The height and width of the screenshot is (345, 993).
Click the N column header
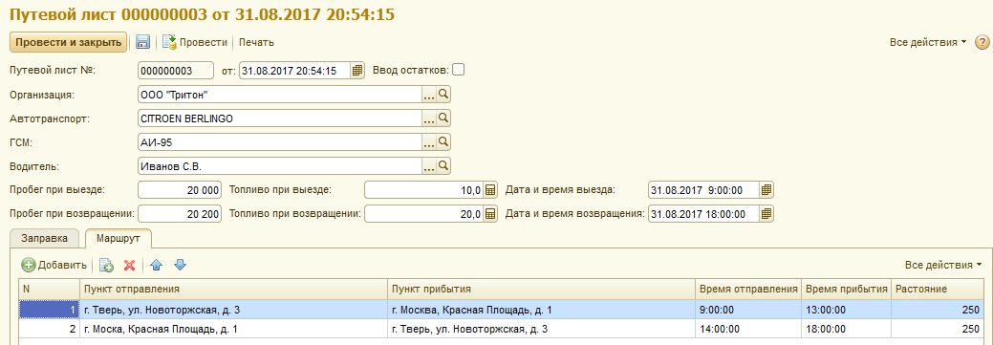(49, 289)
